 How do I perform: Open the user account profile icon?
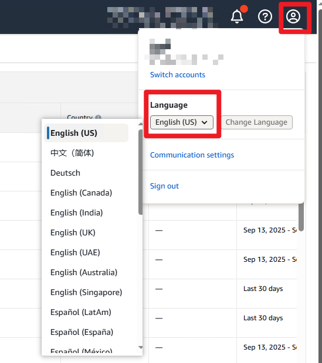(x=293, y=16)
